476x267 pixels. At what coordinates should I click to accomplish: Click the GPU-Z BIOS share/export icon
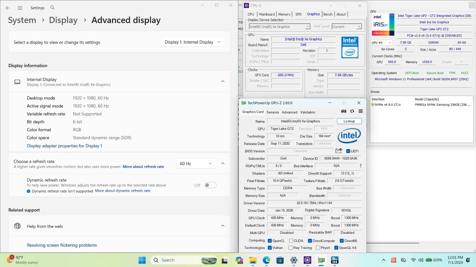click(339, 151)
